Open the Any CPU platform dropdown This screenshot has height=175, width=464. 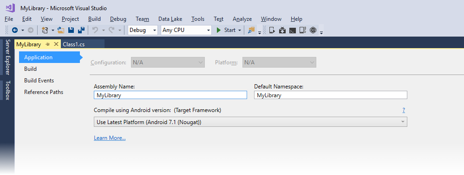(186, 30)
